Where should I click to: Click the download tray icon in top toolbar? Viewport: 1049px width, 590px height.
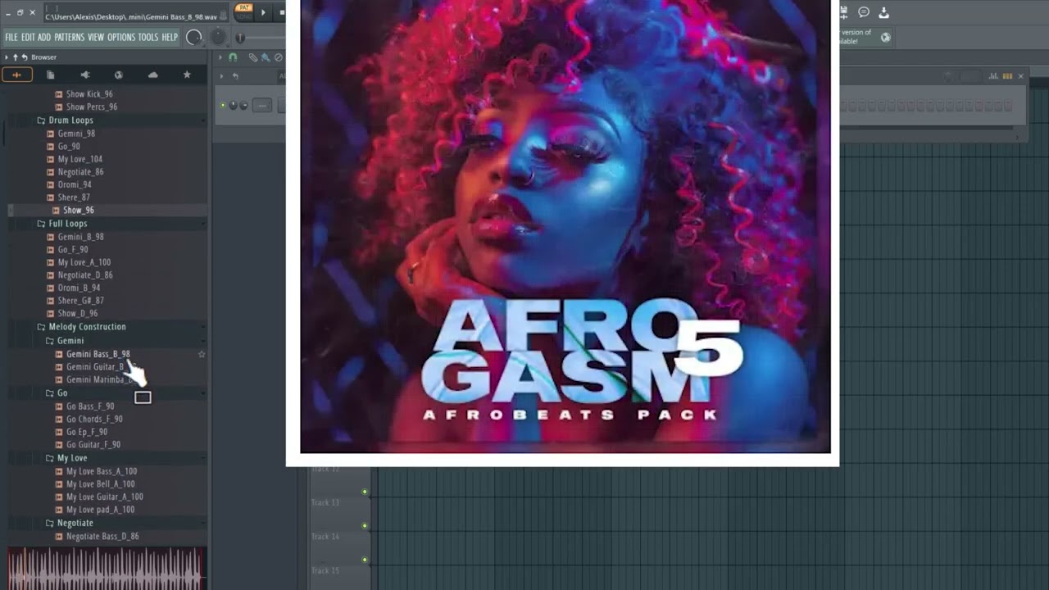pos(883,12)
